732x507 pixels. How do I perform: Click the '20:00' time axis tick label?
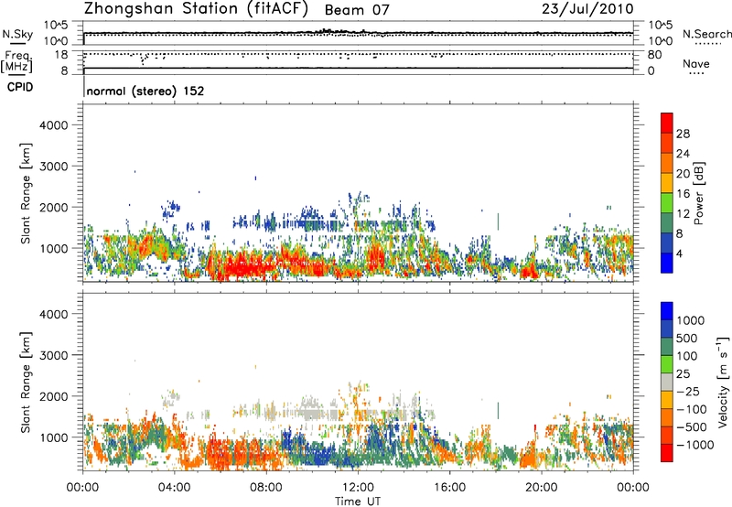(x=542, y=488)
